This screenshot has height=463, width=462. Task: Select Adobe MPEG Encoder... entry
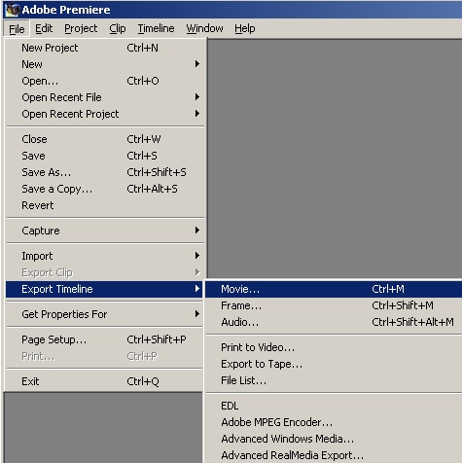click(334, 422)
